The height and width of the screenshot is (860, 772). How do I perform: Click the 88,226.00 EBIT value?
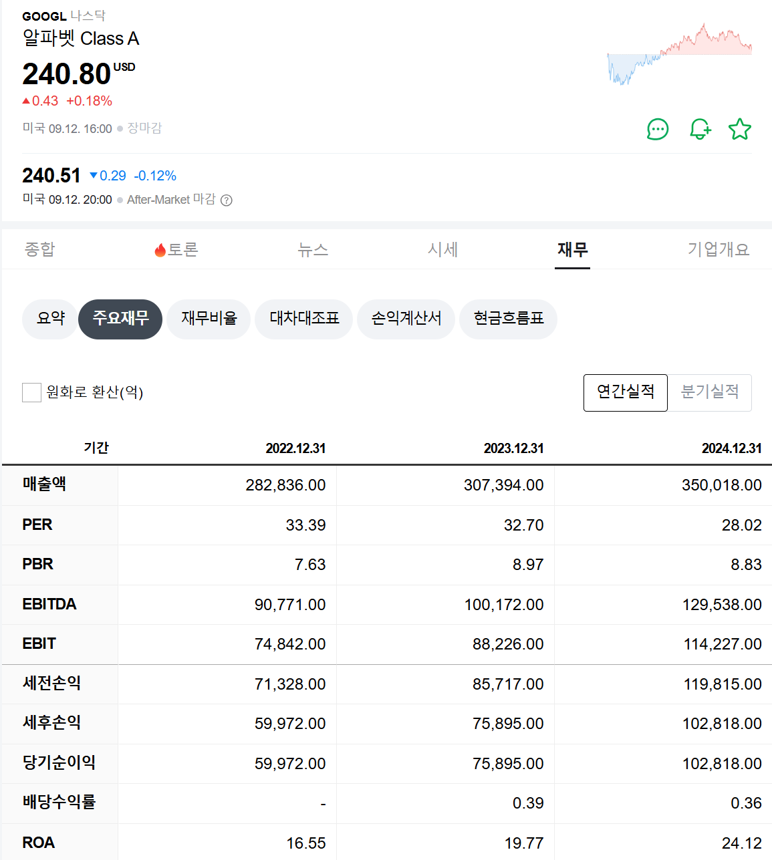[x=508, y=644]
